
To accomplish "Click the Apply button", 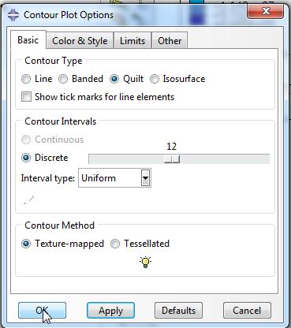I will pyautogui.click(x=110, y=311).
